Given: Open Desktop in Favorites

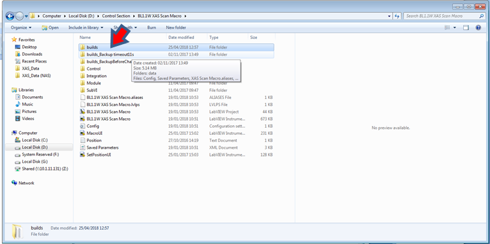Looking at the screenshot, I should pos(29,47).
